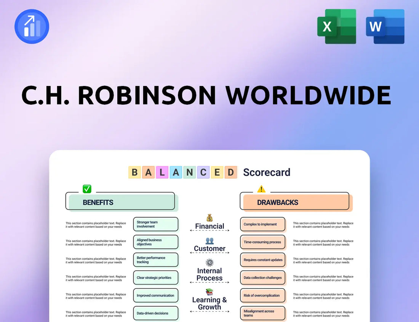The width and height of the screenshot is (419, 322).
Task: Click the Data collection challenges box
Action: pos(263,278)
